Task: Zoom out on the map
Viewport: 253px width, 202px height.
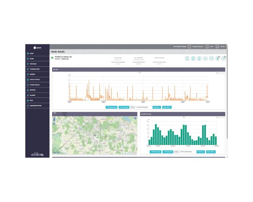Action: click(54, 120)
